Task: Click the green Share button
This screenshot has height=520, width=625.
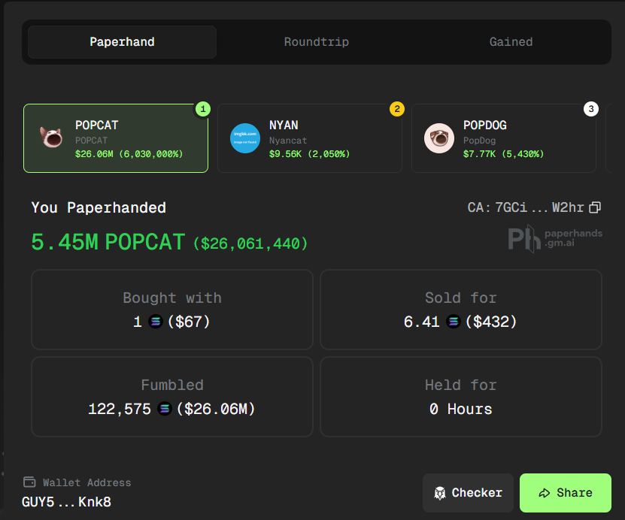Action: [566, 493]
